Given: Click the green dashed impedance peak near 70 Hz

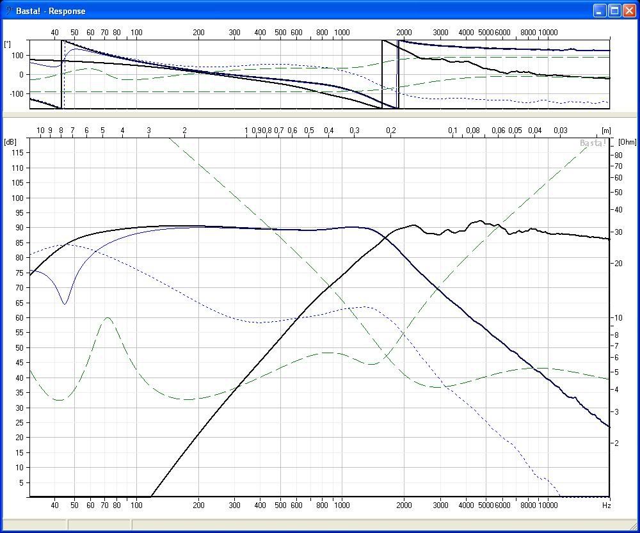Looking at the screenshot, I should [x=108, y=318].
